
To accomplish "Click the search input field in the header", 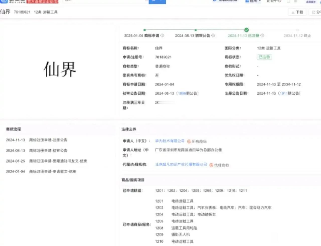I will (105, 1).
